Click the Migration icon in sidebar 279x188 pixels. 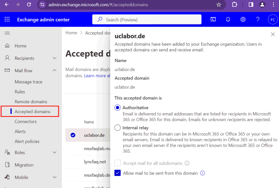7,165
